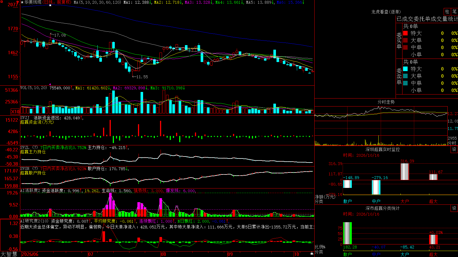
Task: Click the 超赢散户持仓 label
Action: [x=33, y=173]
